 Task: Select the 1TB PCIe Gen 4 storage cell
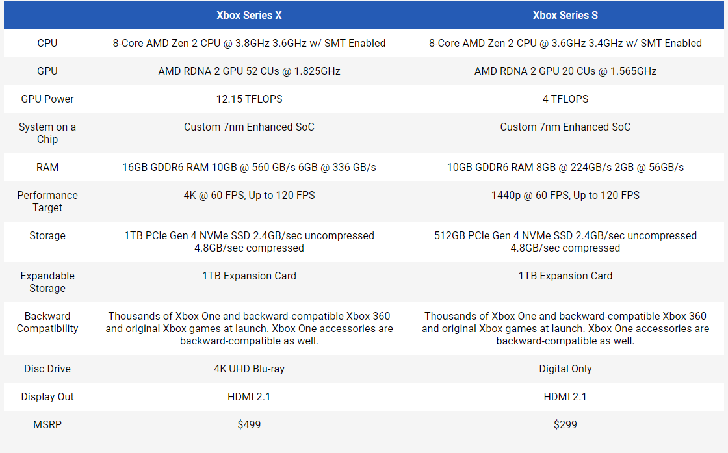pos(249,241)
